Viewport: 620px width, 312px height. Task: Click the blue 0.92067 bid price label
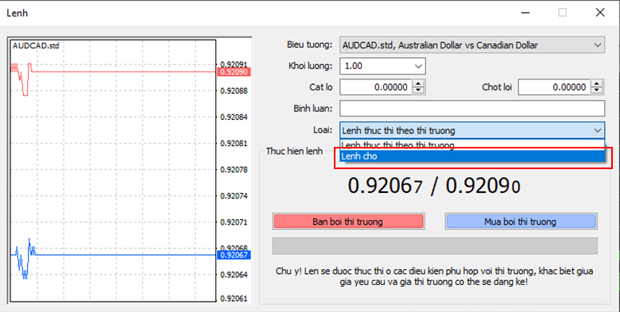pos(234,255)
